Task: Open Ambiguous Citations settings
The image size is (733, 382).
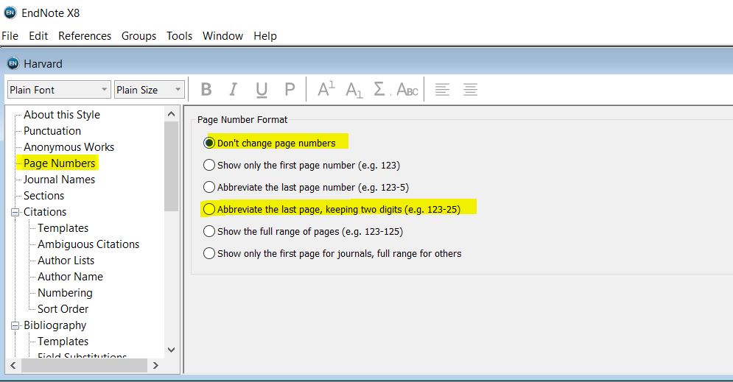Action: point(88,244)
